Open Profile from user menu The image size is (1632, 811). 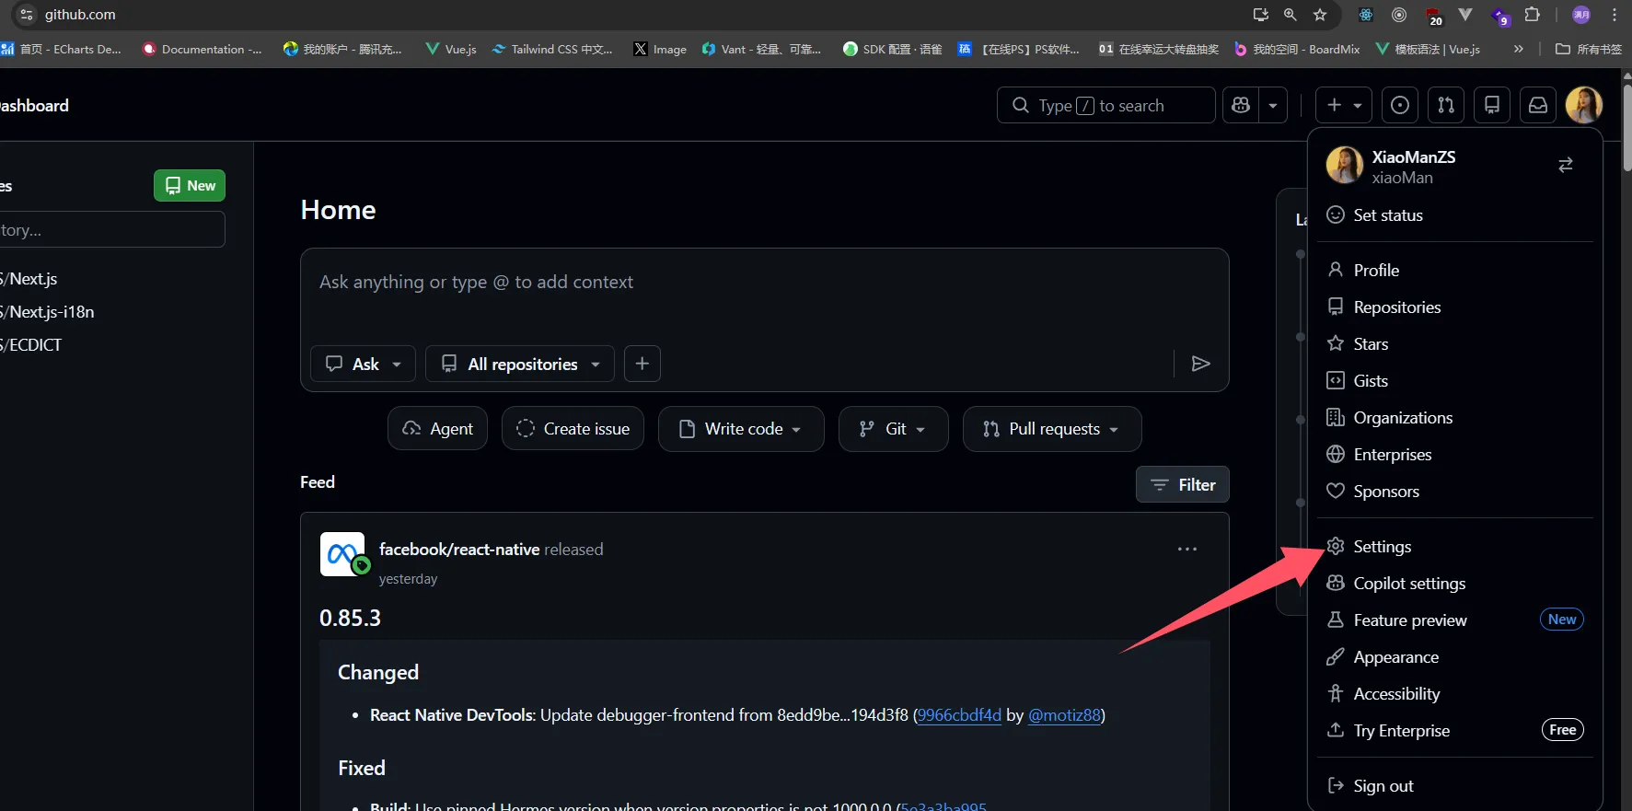pyautogui.click(x=1455, y=271)
